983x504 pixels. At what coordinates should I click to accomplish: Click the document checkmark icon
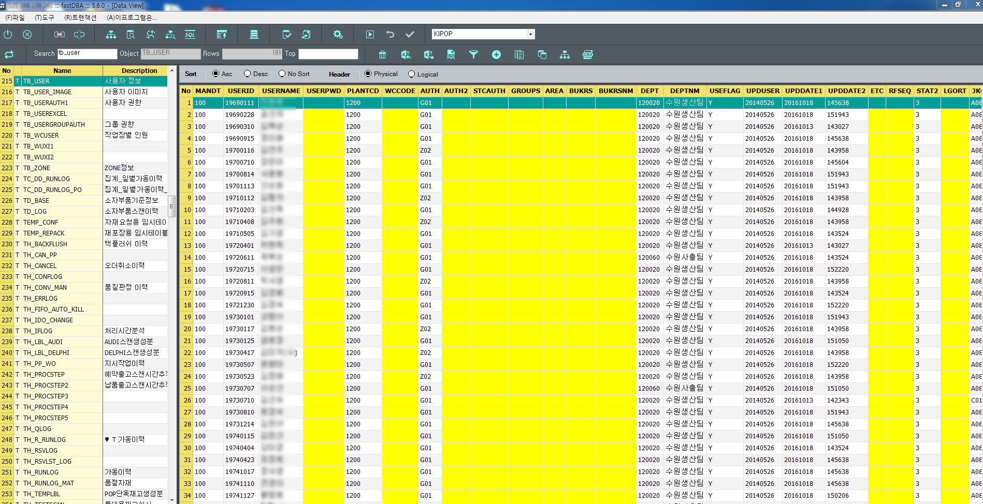tap(286, 34)
